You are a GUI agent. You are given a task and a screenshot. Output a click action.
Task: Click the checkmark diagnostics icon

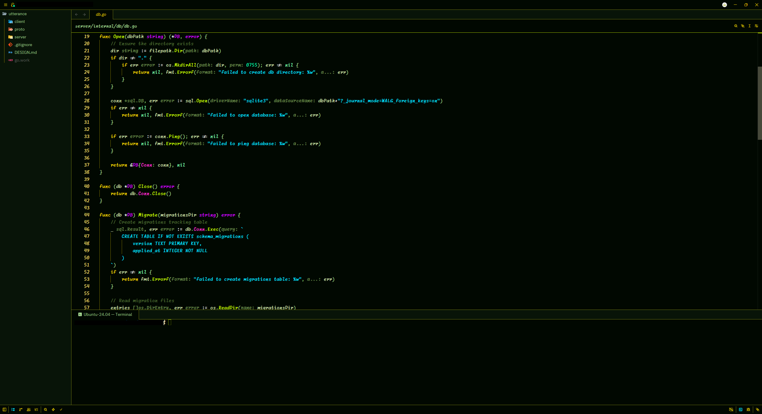(61, 410)
